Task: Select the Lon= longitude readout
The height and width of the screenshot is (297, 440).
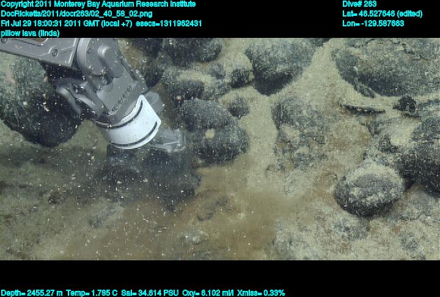Action: coord(373,23)
